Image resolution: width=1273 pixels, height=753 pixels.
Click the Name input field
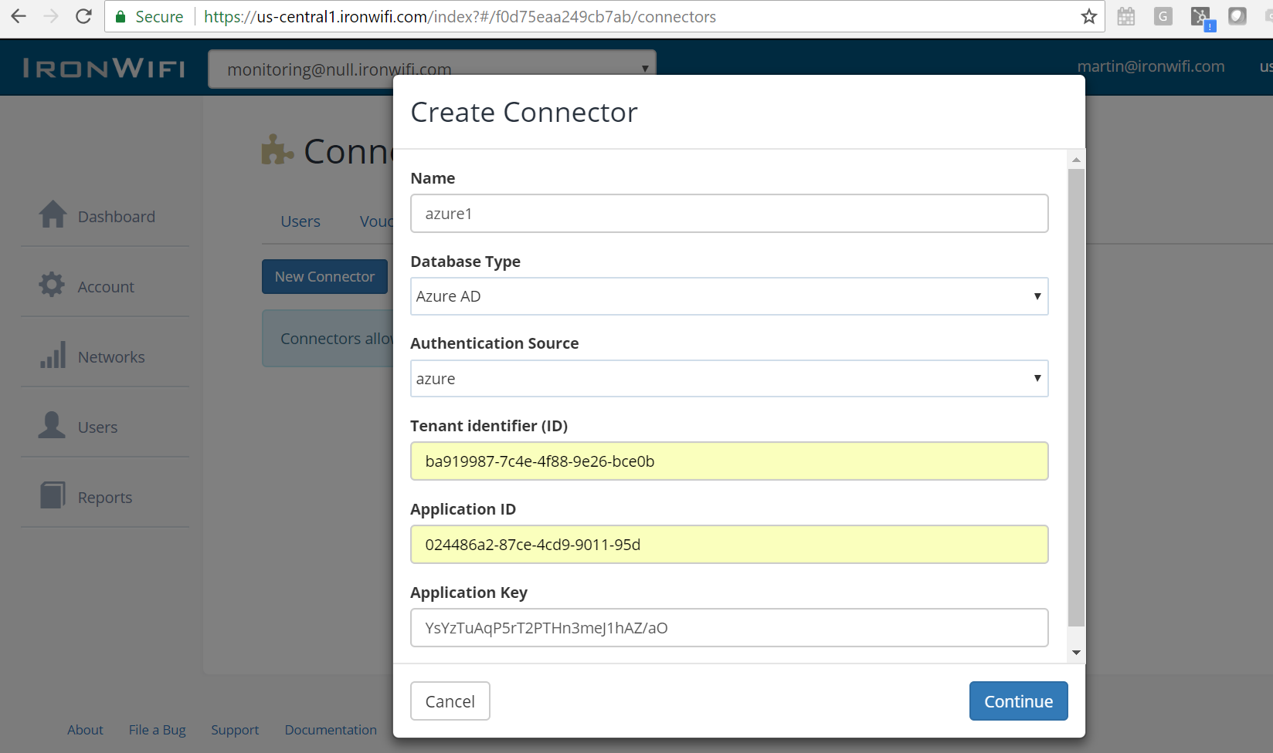[729, 214]
